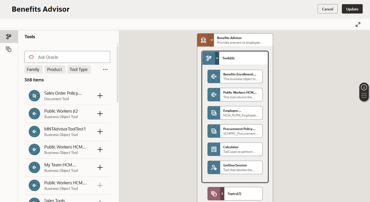The width and height of the screenshot is (370, 202).
Task: Add MNTAdvisorToolTest1 tool
Action: pos(100,132)
